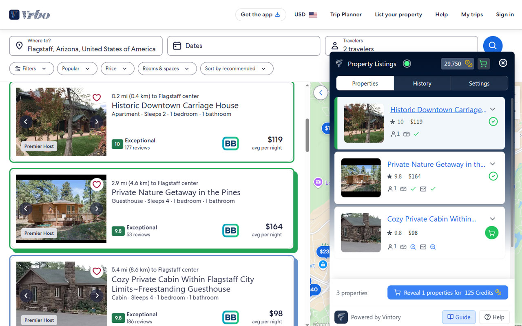Toggle the green status indicator beside Property Listings
This screenshot has height=326, width=522.
coord(407,64)
